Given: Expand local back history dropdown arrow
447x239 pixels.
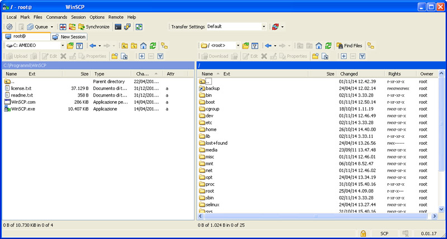Looking at the screenshot, I should pyautogui.click(x=100, y=46).
